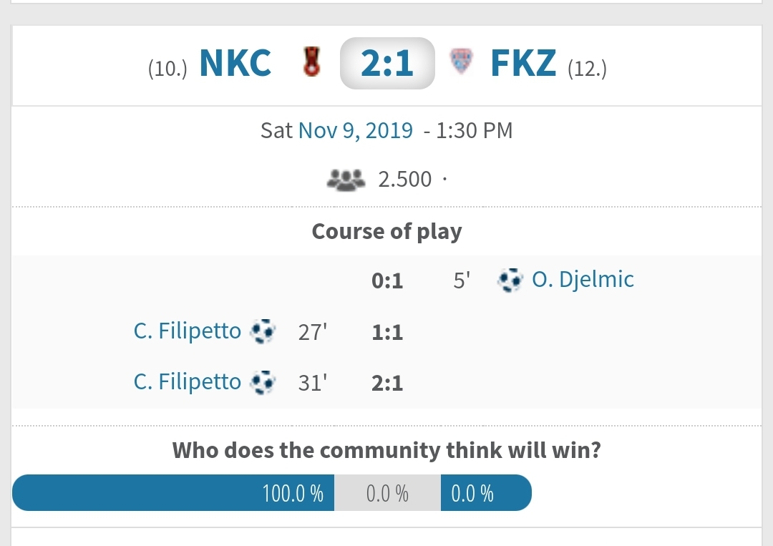The height and width of the screenshot is (546, 773).
Task: Open the NKC team link
Action: tap(235, 63)
